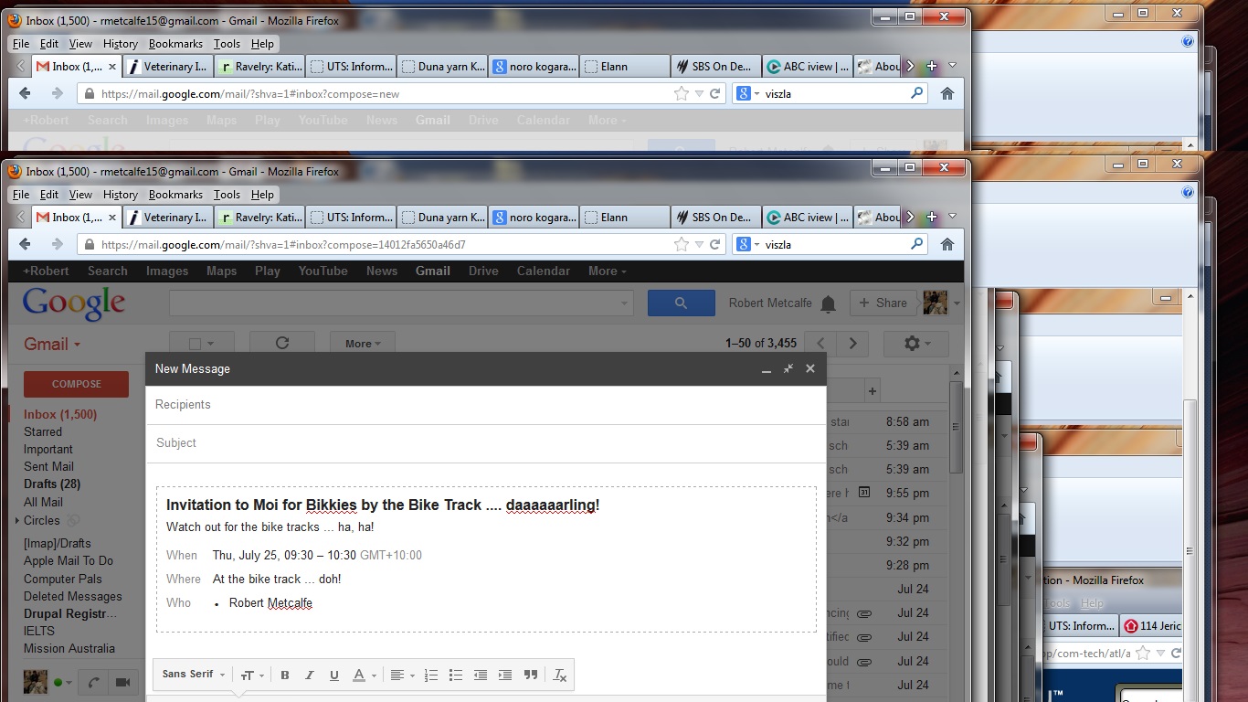This screenshot has width=1248, height=702.
Task: Click the remove formatting icon
Action: [560, 675]
